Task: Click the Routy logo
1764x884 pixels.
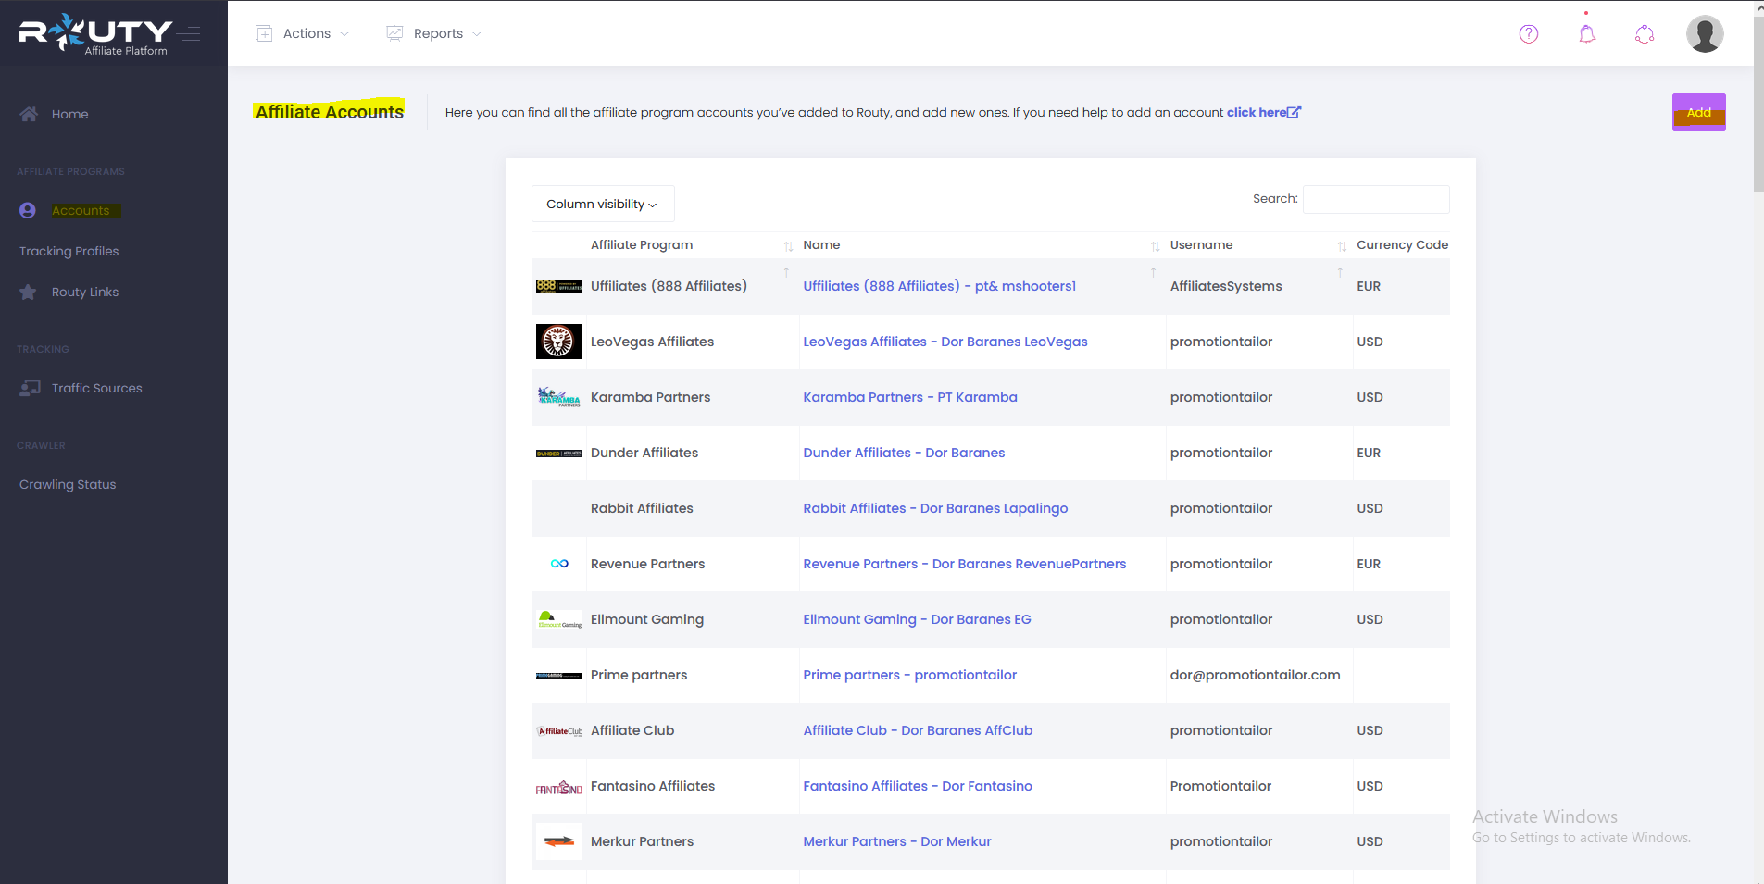Action: pyautogui.click(x=95, y=34)
